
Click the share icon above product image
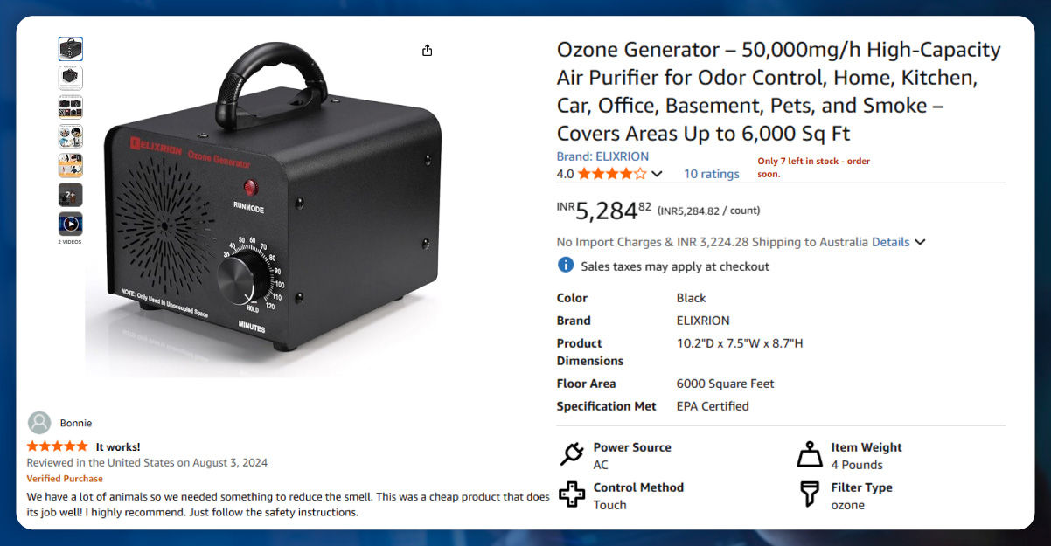click(427, 51)
